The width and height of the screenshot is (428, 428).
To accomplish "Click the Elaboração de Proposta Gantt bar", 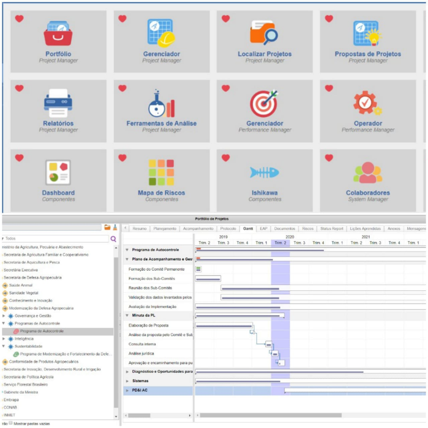I will coord(223,325).
